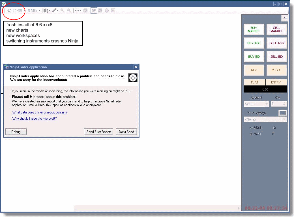Click the indicators chart icon
This screenshot has height=217, width=294.
[100, 10]
